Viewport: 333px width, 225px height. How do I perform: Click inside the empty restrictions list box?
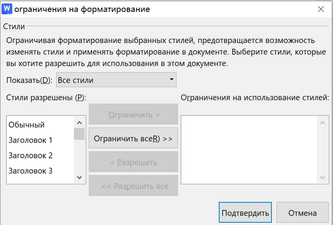pos(250,150)
